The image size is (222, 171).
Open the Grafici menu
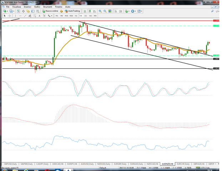click(37, 7)
